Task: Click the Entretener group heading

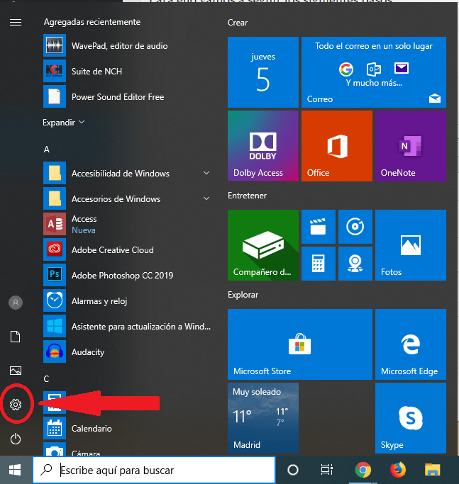Action: [247, 196]
